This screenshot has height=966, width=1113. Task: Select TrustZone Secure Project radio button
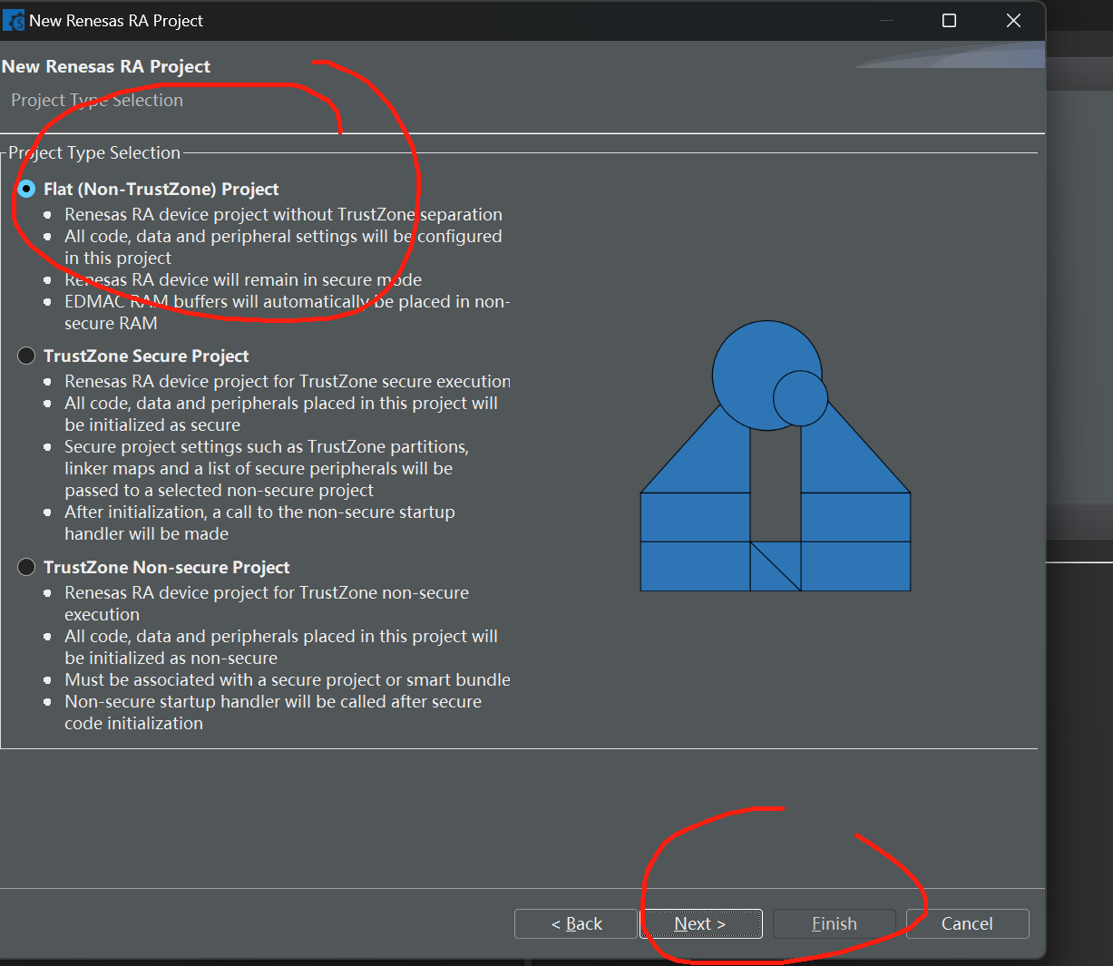point(26,356)
